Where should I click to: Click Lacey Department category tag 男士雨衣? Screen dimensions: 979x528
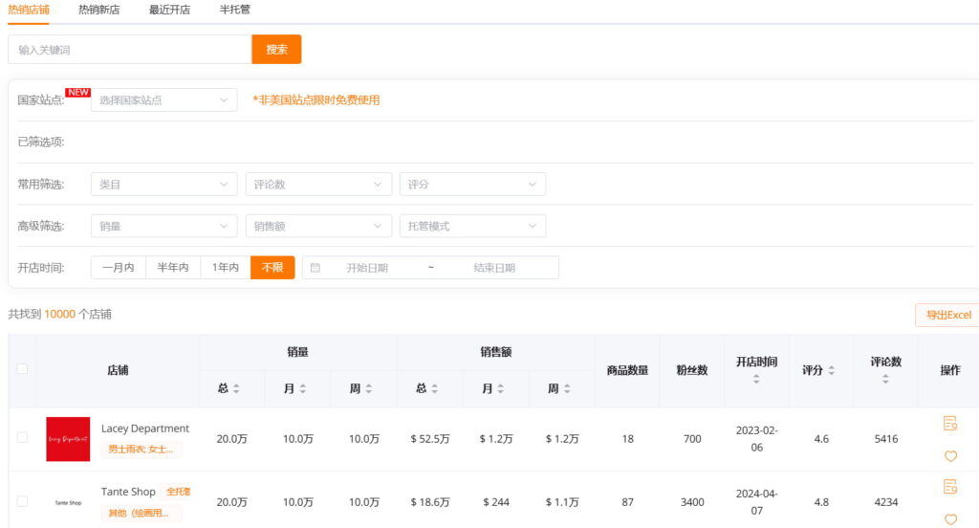141,450
